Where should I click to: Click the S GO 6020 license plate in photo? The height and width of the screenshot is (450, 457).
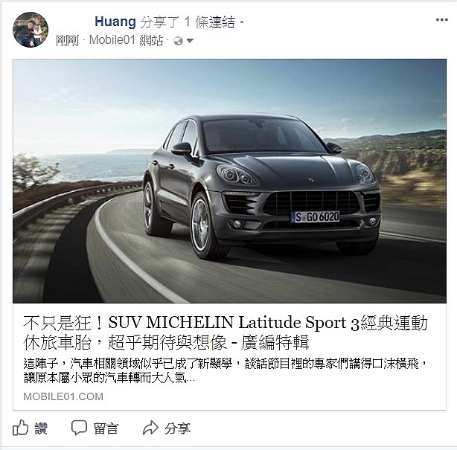(x=315, y=216)
